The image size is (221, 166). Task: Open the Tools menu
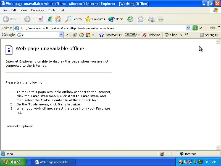point(52,10)
